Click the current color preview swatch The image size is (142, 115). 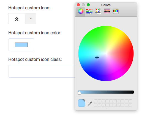[x=81, y=103]
